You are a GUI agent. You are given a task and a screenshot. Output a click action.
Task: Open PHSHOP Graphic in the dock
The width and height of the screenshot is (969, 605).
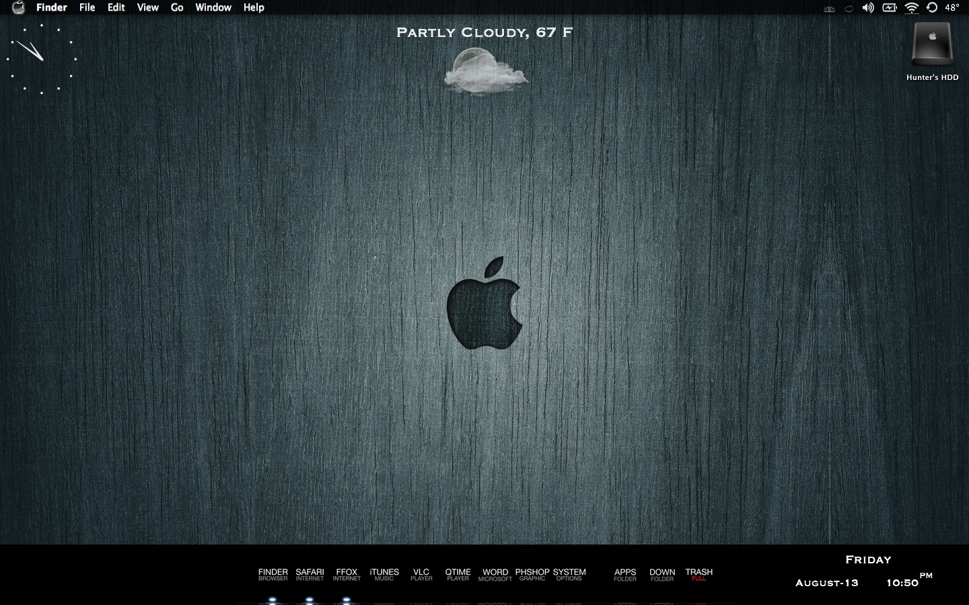pyautogui.click(x=532, y=574)
